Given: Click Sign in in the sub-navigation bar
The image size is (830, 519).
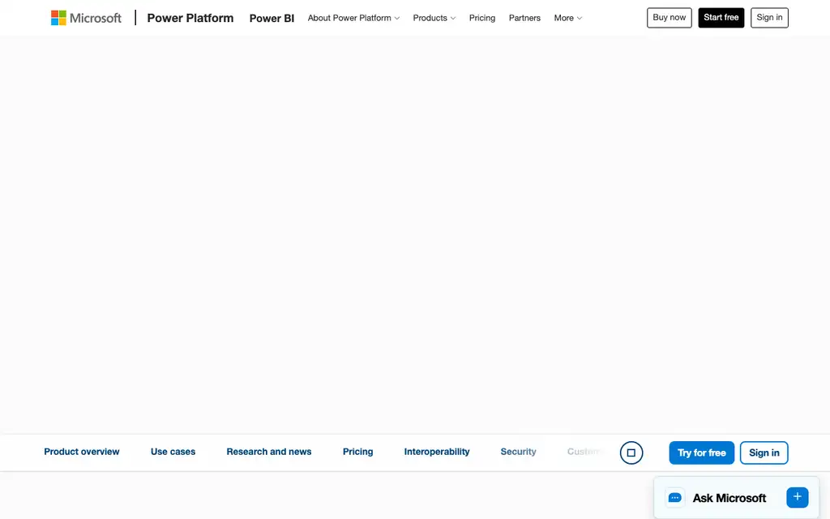Looking at the screenshot, I should (764, 453).
